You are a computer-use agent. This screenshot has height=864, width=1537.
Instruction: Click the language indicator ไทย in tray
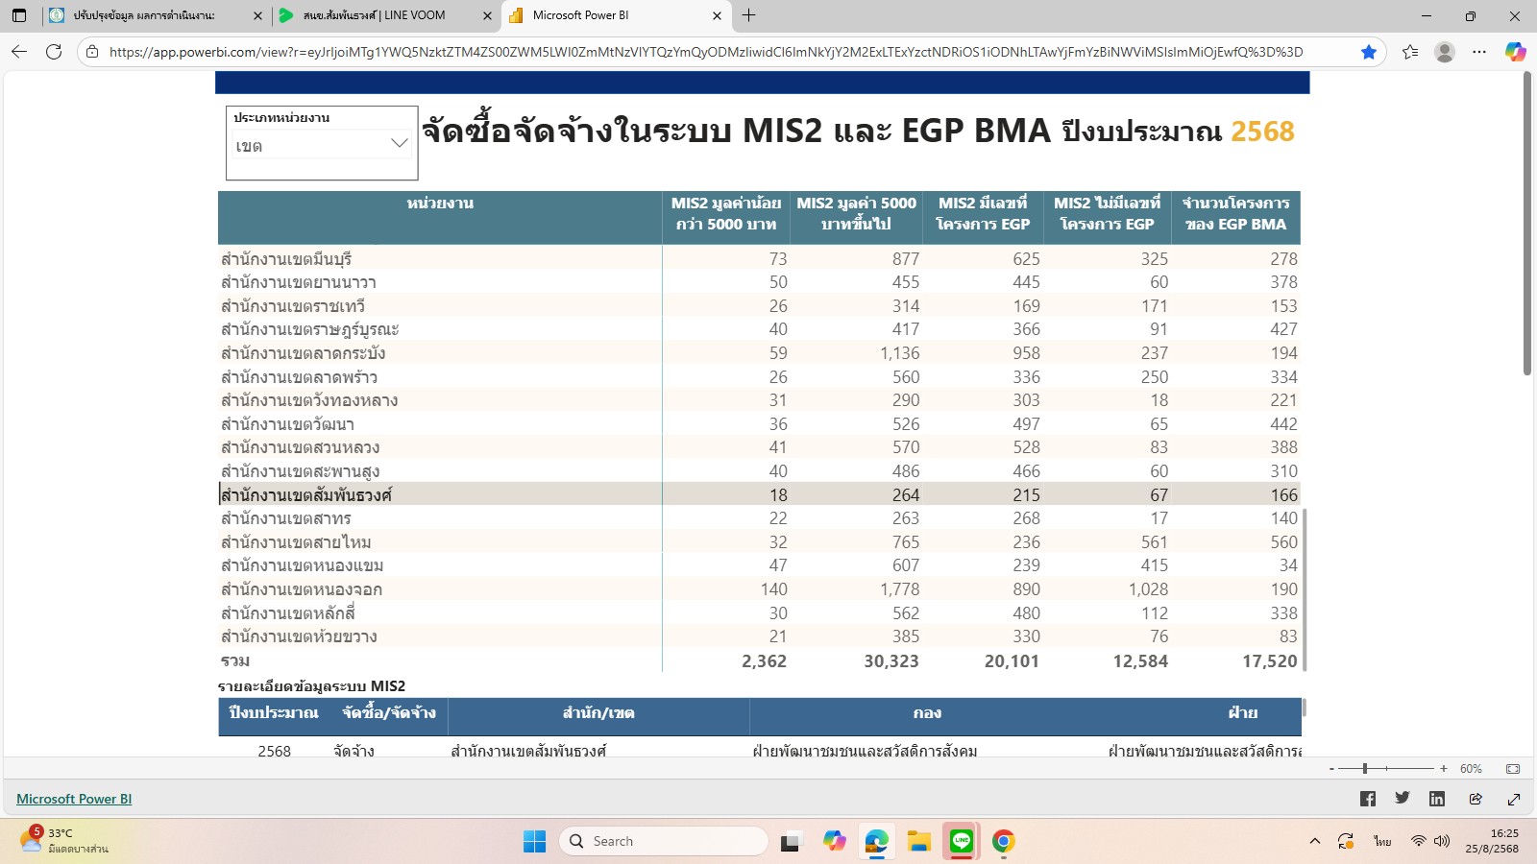tap(1382, 842)
